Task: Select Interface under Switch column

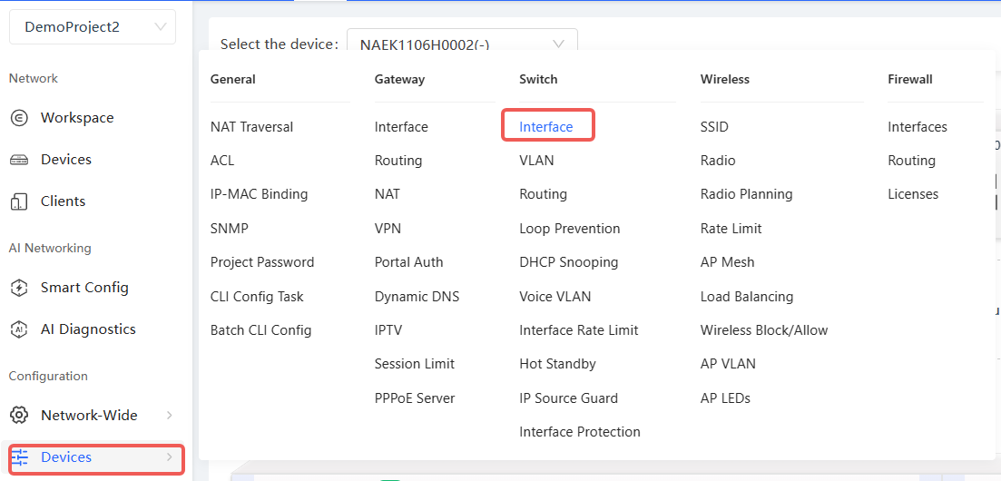Action: 545,127
